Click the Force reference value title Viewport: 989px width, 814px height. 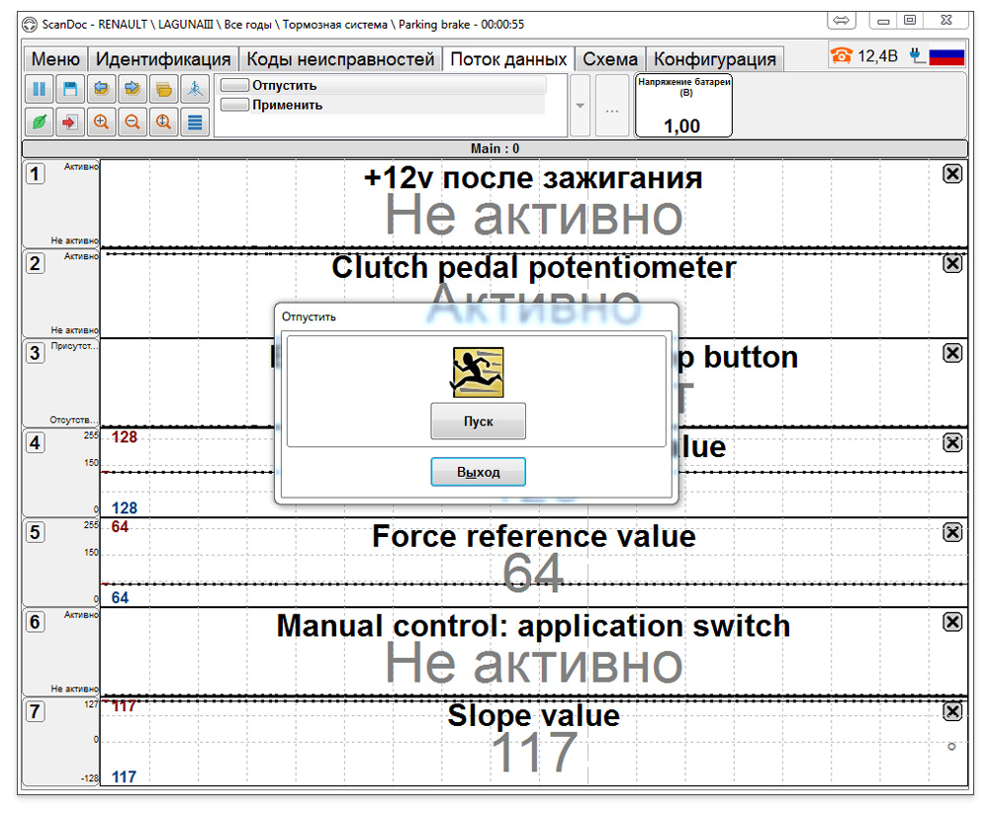coord(534,536)
